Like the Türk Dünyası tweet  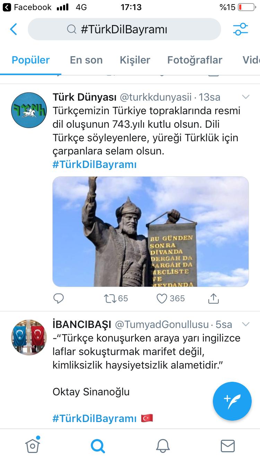[x=171, y=298]
